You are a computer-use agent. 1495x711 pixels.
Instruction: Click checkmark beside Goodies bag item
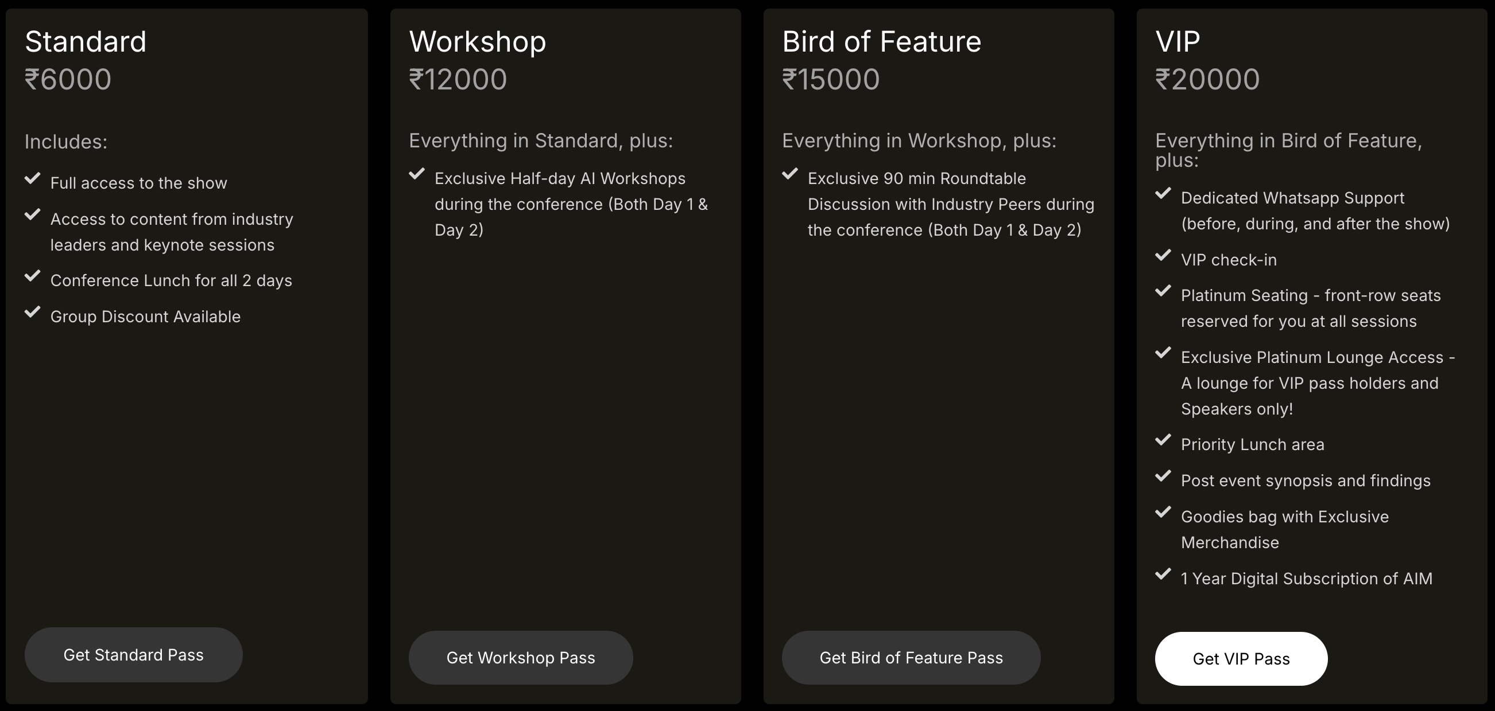point(1163,511)
